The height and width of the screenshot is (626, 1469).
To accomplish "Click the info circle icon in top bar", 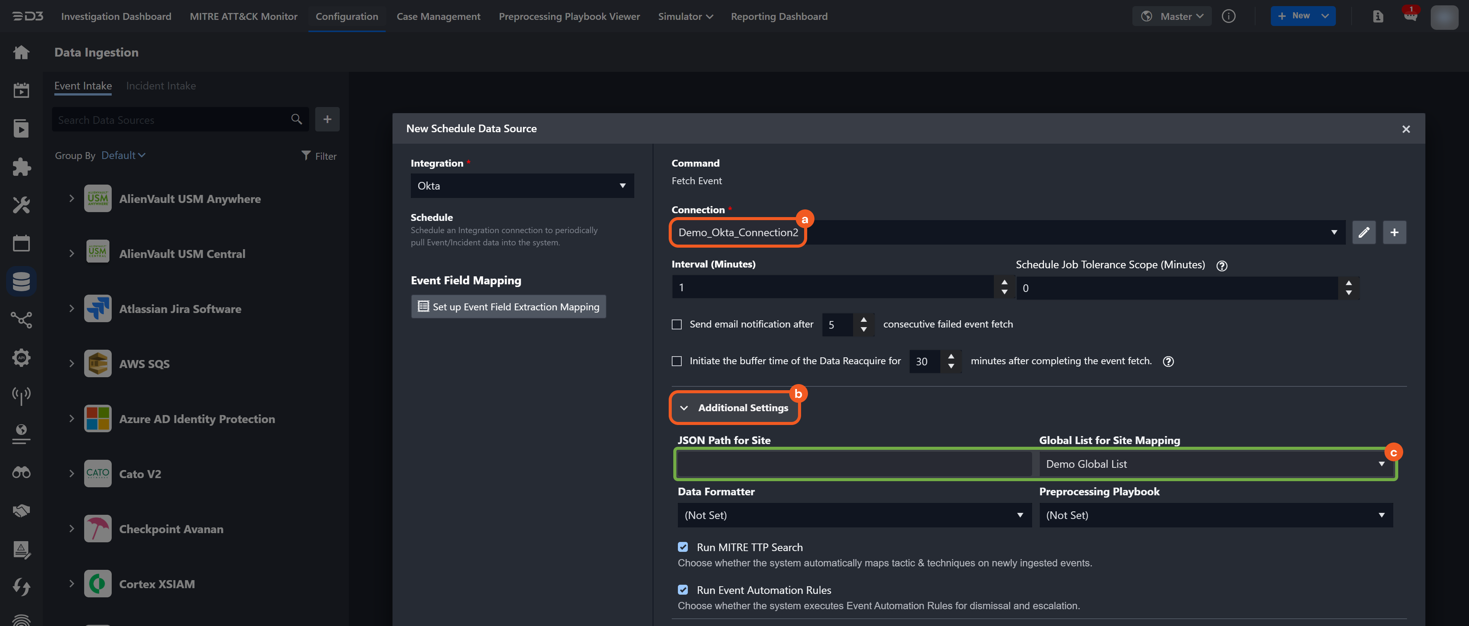I will 1228,16.
